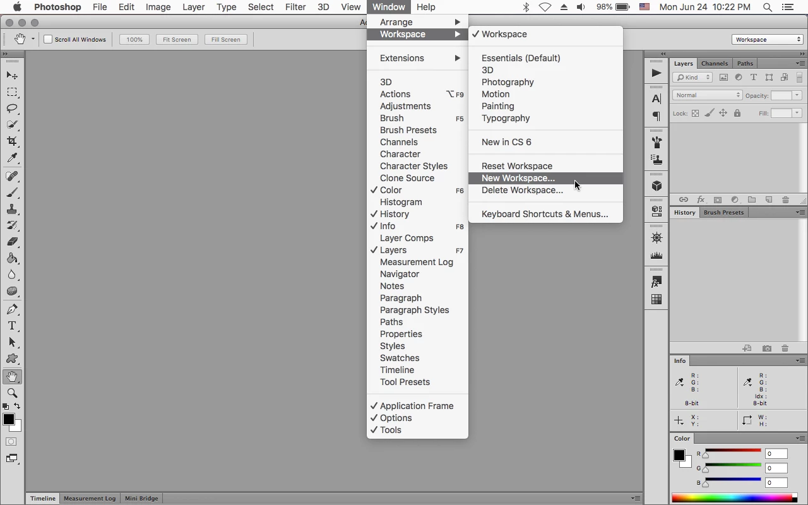808x505 pixels.
Task: Open the Layers panel flyout menu
Action: tap(800, 64)
